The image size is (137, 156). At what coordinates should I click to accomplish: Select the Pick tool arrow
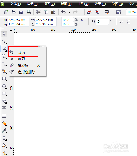pyautogui.click(x=4, y=34)
